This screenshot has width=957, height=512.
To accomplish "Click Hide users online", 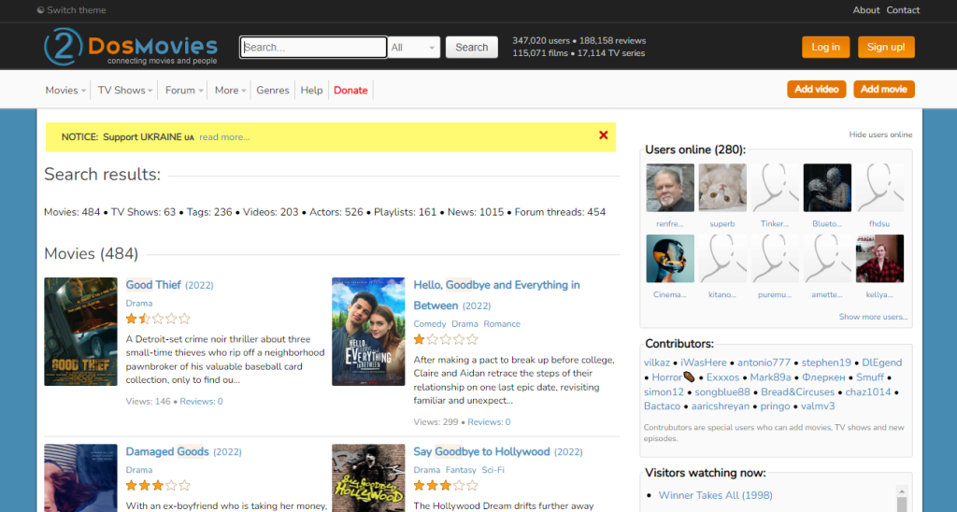I will click(x=880, y=135).
